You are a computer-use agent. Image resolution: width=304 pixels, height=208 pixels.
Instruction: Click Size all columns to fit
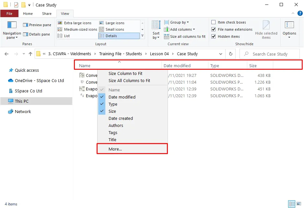pos(185,36)
